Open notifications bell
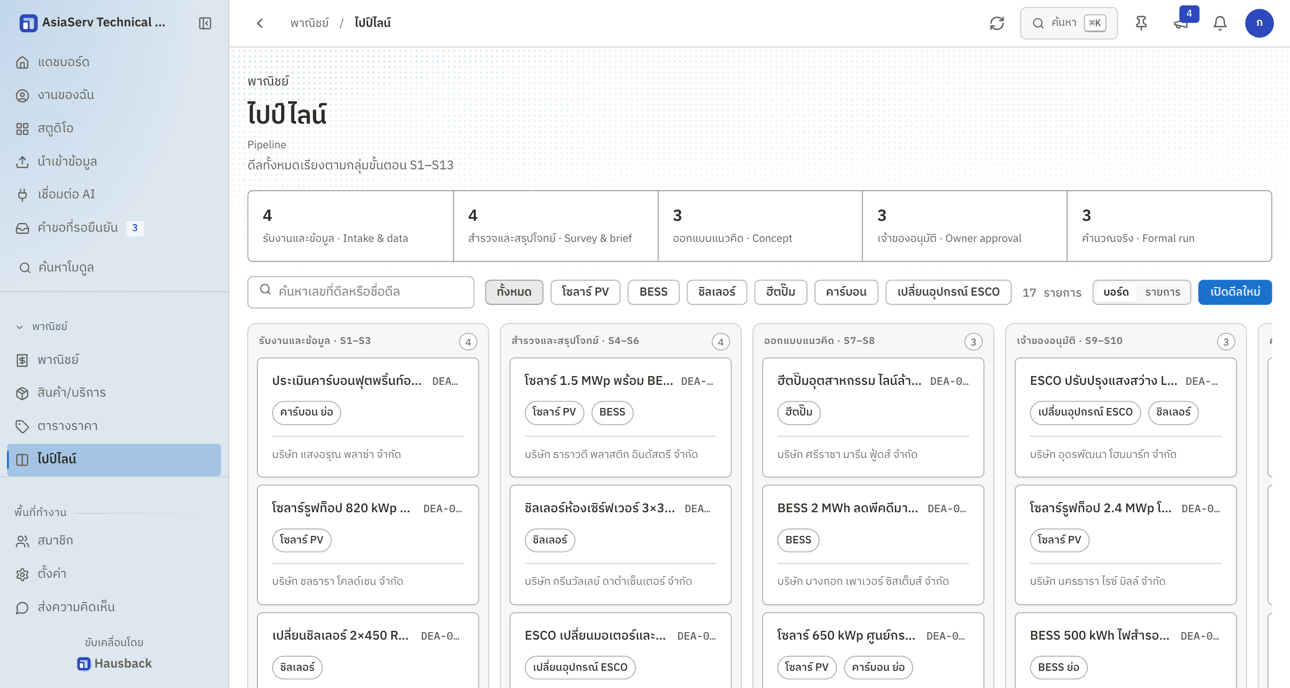Image resolution: width=1290 pixels, height=688 pixels. click(x=1220, y=23)
